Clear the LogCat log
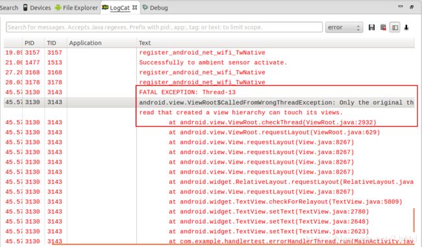 [x=383, y=27]
